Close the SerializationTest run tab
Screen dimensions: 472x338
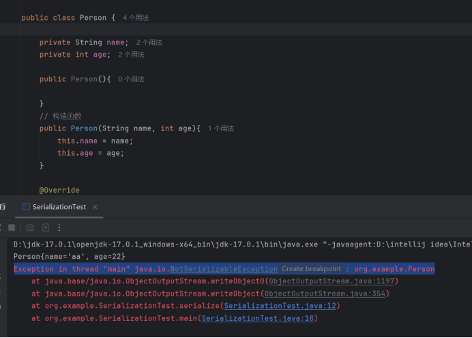95,207
